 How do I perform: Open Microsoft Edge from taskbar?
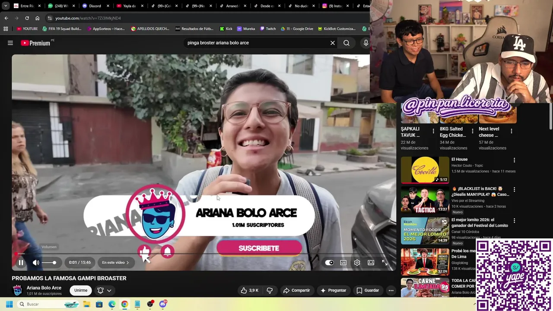(112, 304)
